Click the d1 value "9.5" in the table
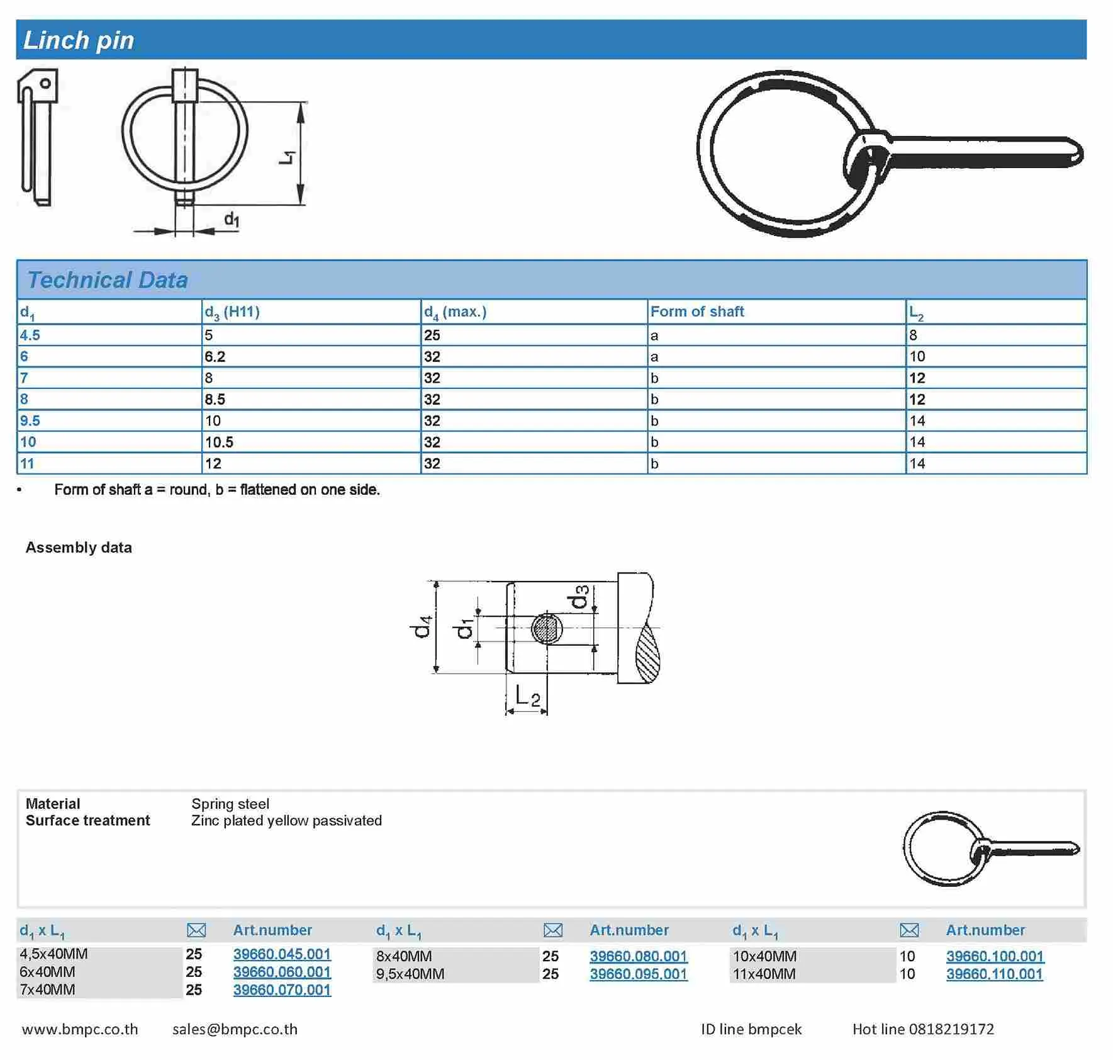Viewport: 1113px width, 1060px height. click(30, 420)
